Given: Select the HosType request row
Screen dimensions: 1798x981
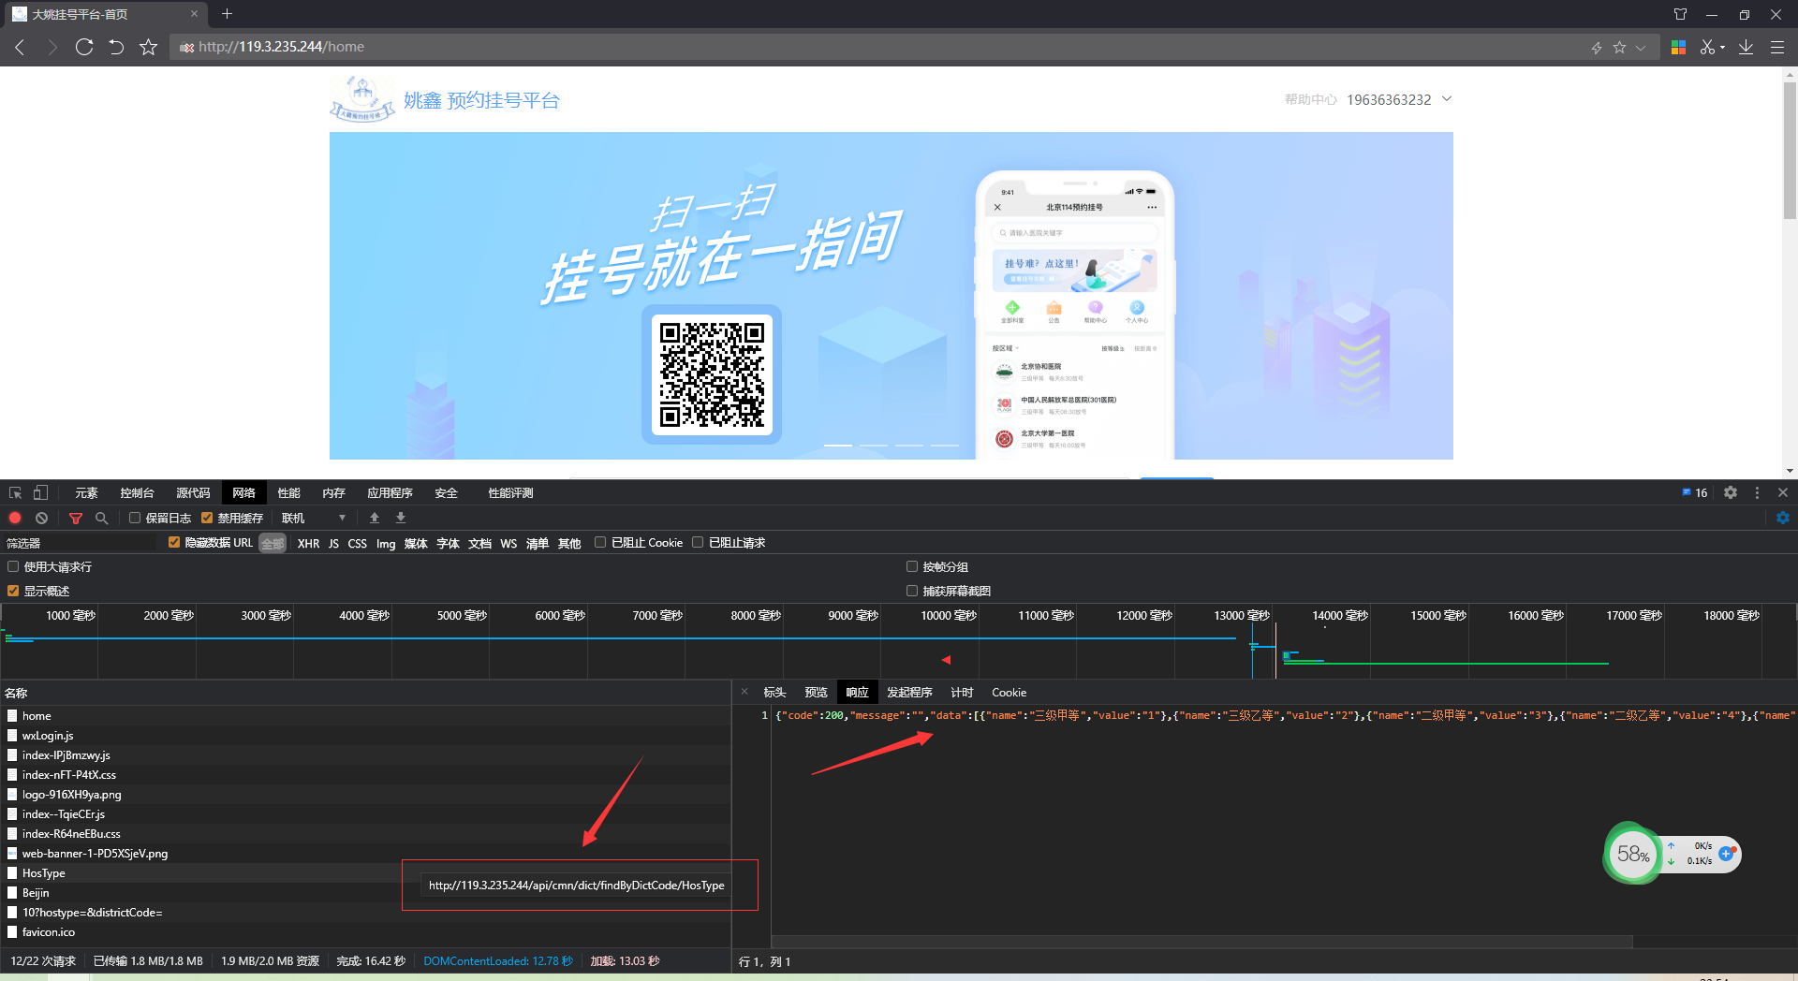Looking at the screenshot, I should coord(365,872).
